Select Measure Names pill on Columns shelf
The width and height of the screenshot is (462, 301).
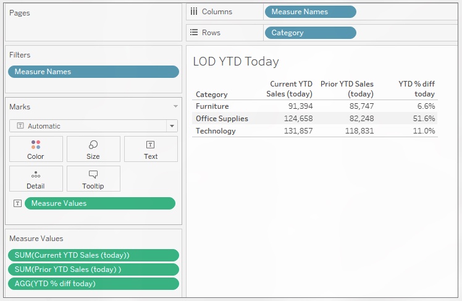(x=309, y=12)
